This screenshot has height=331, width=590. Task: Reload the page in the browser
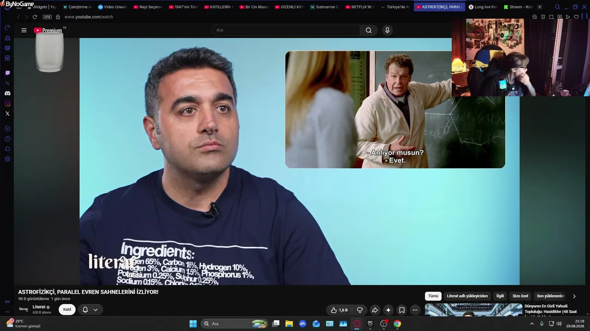pos(35,17)
